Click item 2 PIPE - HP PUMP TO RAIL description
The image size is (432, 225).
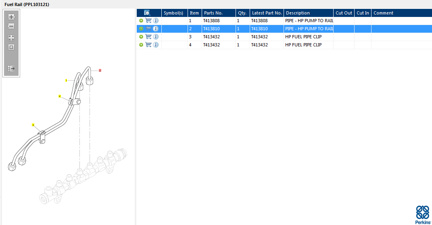[x=309, y=29]
